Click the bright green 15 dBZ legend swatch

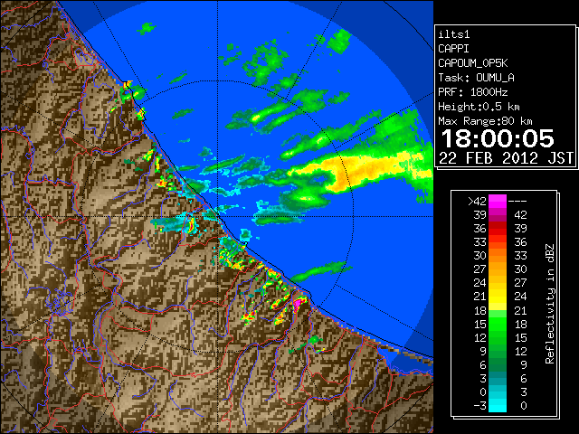pyautogui.click(x=498, y=324)
